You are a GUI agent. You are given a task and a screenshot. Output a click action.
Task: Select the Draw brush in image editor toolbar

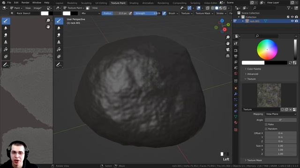point(6,21)
